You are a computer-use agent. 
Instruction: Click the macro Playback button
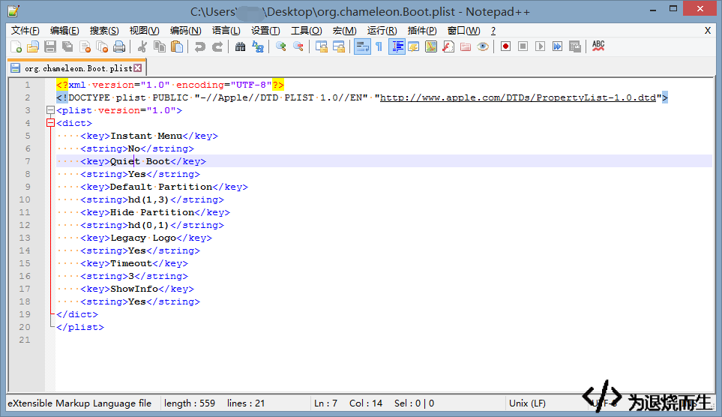[x=540, y=46]
